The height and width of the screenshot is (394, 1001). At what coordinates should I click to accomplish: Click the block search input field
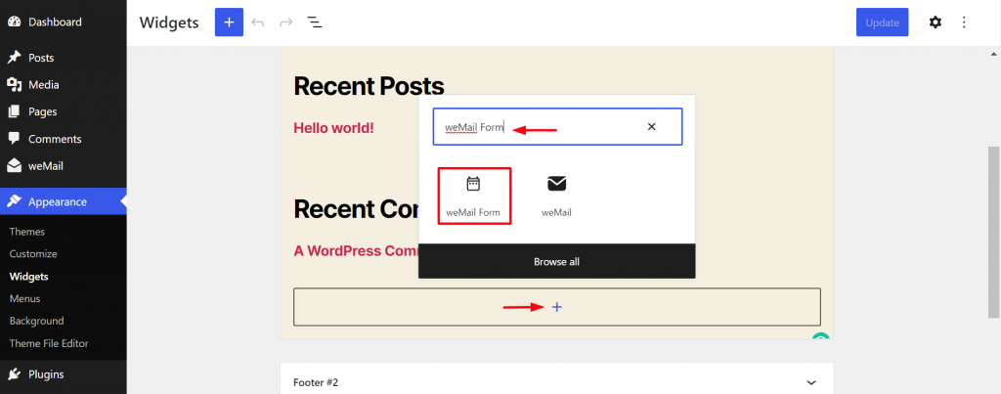pos(557,126)
